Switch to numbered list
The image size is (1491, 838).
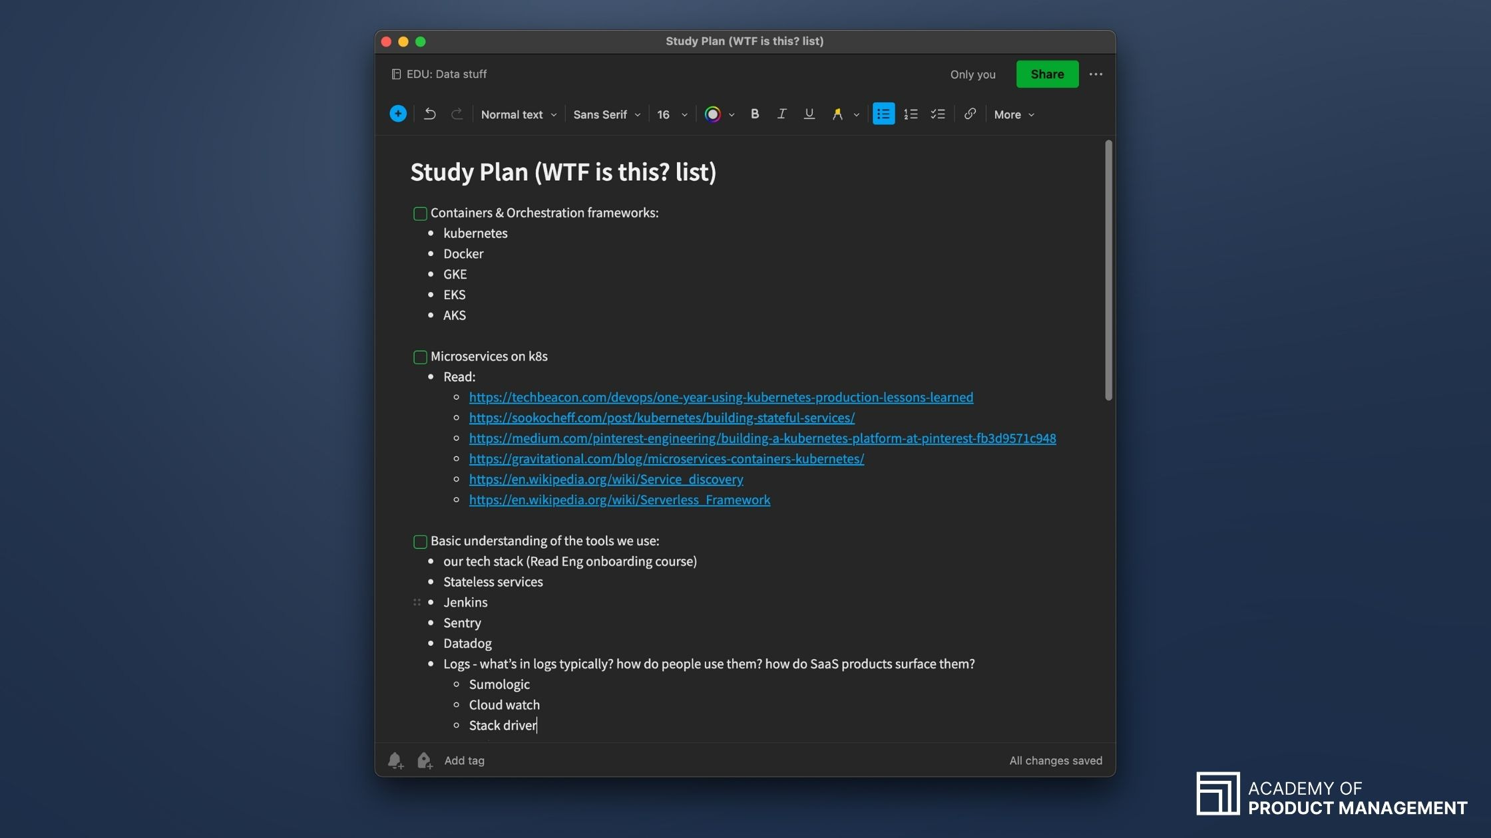point(911,114)
